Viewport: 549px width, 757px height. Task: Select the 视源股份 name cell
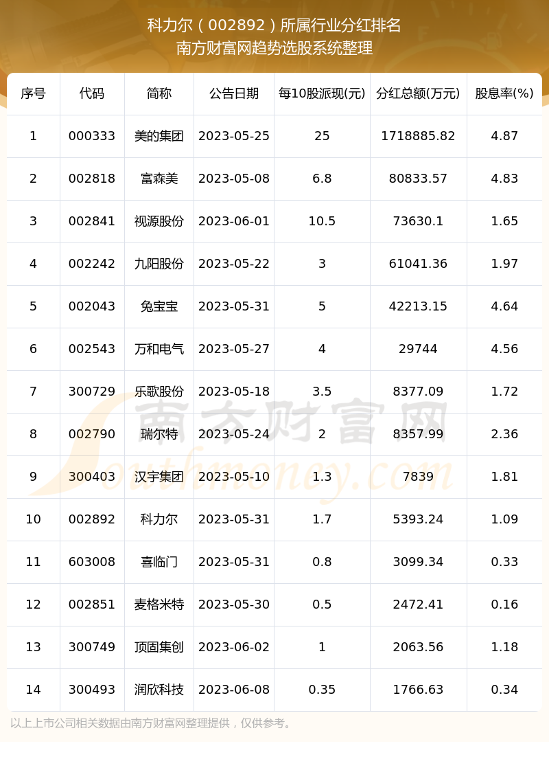pos(159,221)
